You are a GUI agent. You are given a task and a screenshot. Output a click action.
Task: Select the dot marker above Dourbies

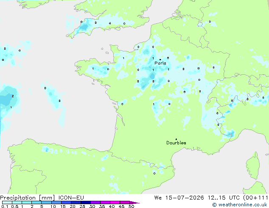176,139
